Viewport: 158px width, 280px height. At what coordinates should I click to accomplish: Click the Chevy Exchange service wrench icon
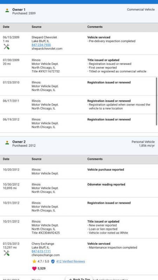coord(6,253)
